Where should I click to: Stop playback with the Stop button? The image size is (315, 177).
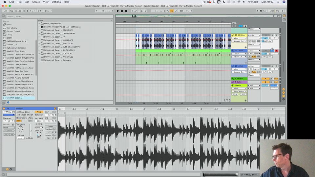122,11
